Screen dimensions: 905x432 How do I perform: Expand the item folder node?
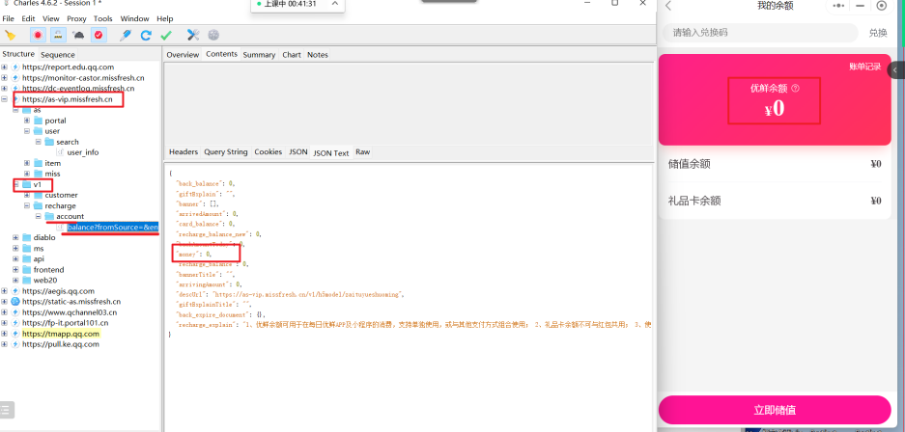pos(26,163)
